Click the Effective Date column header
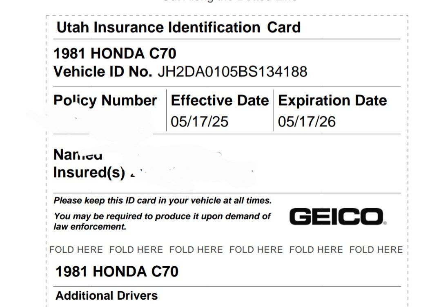 click(220, 100)
